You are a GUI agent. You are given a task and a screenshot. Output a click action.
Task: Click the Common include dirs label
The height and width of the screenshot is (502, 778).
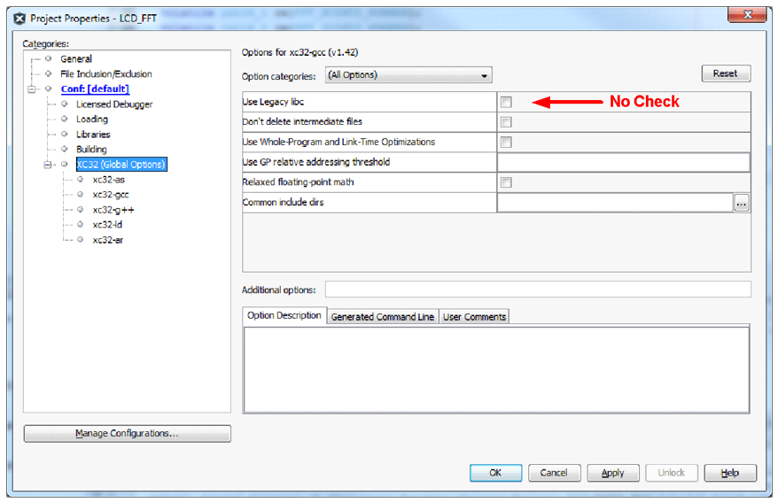tap(283, 202)
